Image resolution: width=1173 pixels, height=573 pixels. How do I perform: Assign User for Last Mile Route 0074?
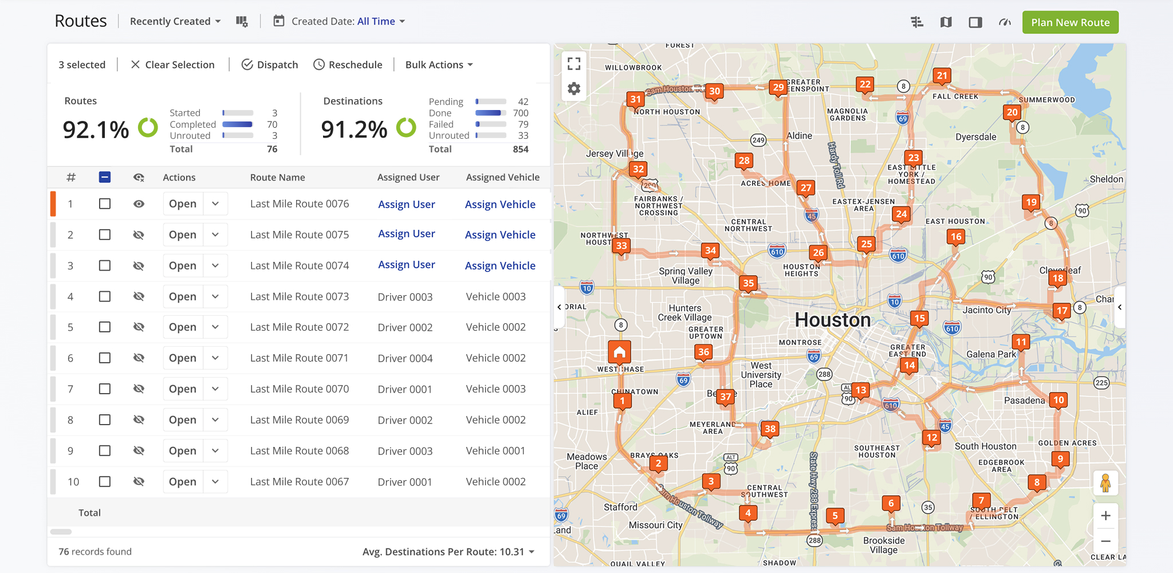click(406, 264)
